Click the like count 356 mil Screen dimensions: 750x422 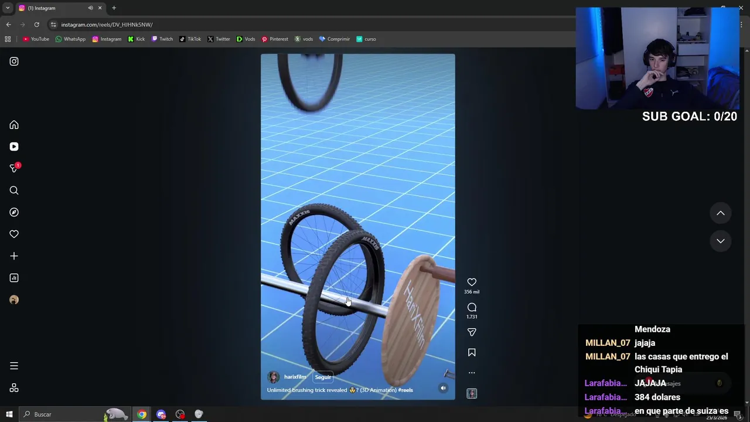coord(472,292)
